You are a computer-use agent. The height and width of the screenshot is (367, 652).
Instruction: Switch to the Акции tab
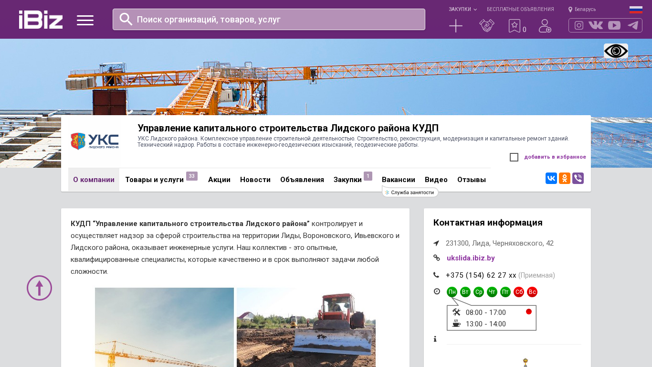click(x=219, y=180)
